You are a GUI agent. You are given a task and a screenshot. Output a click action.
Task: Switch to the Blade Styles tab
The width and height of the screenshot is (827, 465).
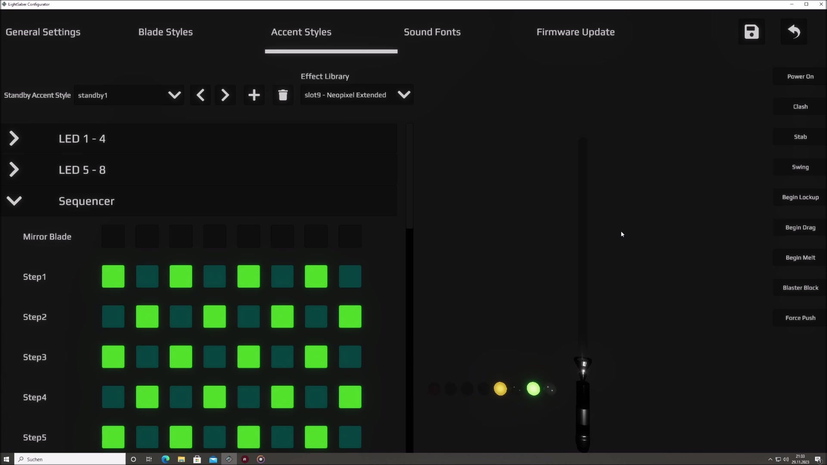pyautogui.click(x=165, y=32)
